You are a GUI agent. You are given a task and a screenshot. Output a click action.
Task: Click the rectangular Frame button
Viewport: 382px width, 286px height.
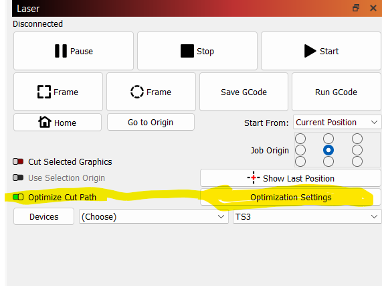click(58, 92)
